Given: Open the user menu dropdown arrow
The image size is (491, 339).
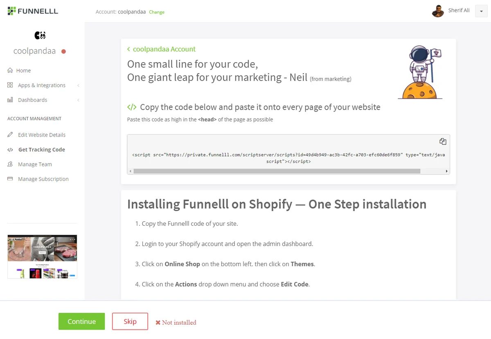Looking at the screenshot, I should tap(481, 12).
